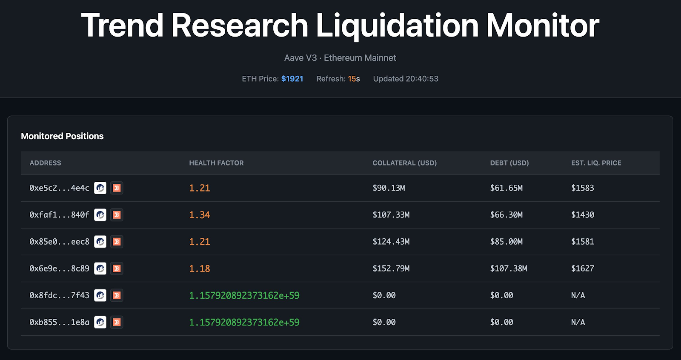Open Etherscan icon for 0x85e0...eec8
Image resolution: width=681 pixels, height=360 pixels.
pos(100,242)
